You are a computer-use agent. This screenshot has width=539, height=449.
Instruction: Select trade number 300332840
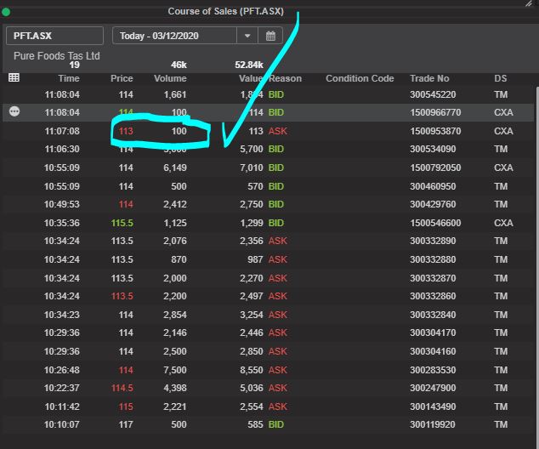click(433, 315)
